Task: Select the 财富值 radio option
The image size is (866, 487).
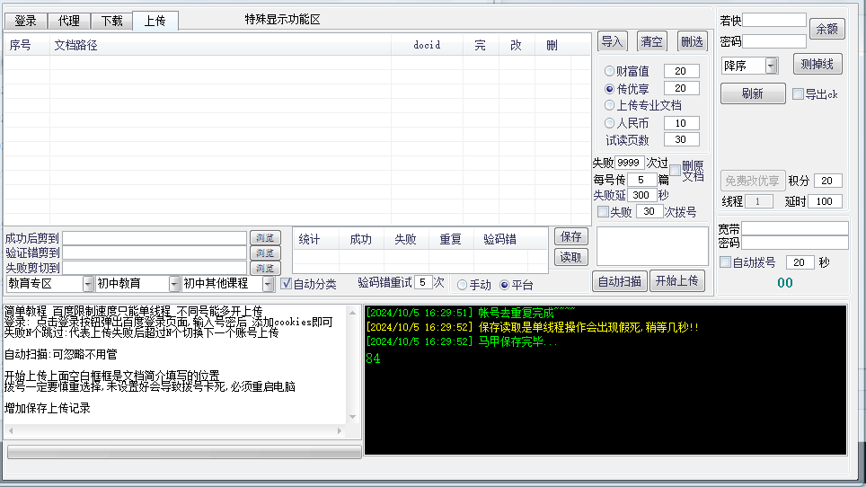Action: coord(610,71)
